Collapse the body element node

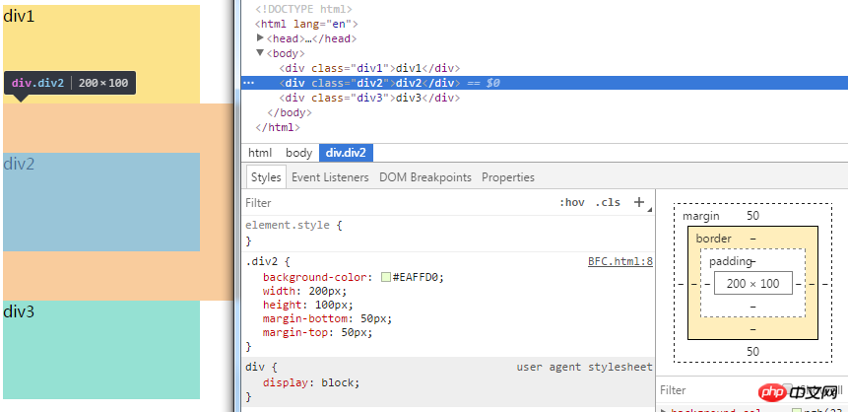click(x=261, y=53)
